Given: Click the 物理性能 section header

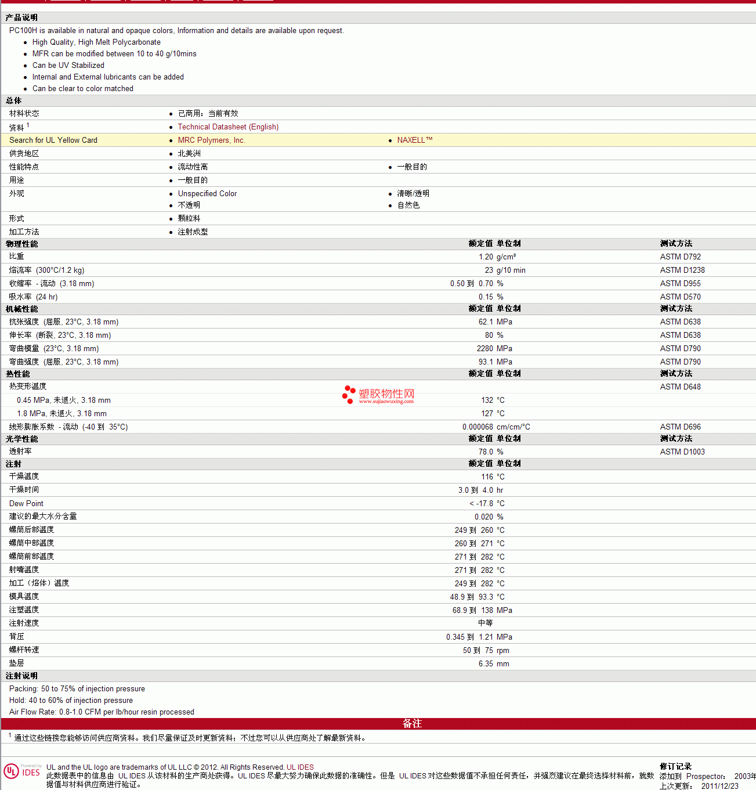Looking at the screenshot, I should pos(21,244).
